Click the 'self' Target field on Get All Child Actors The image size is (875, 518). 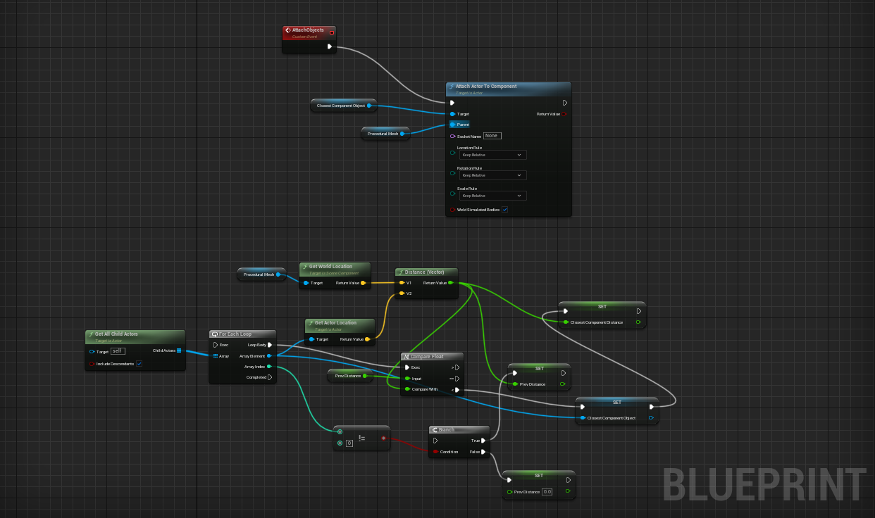point(118,350)
